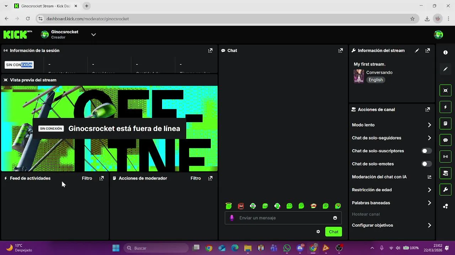Open Filtro in Acciones de moderador
This screenshot has width=455, height=255.
pyautogui.click(x=196, y=178)
